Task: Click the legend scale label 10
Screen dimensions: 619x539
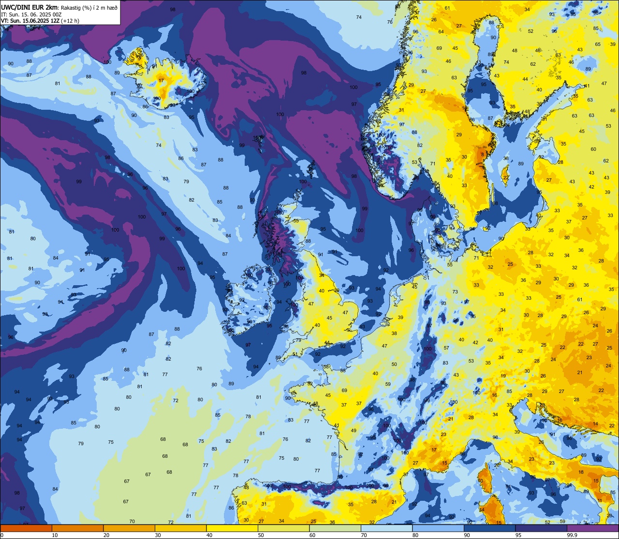Action: pyautogui.click(x=55, y=535)
